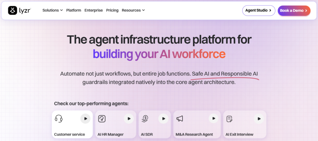Play the M&A Research Agent demo
Viewport: 318px width, 141px height.
[213, 118]
